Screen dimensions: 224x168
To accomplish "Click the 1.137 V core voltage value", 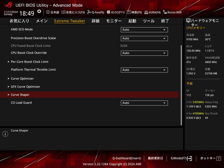I will coord(209,51).
